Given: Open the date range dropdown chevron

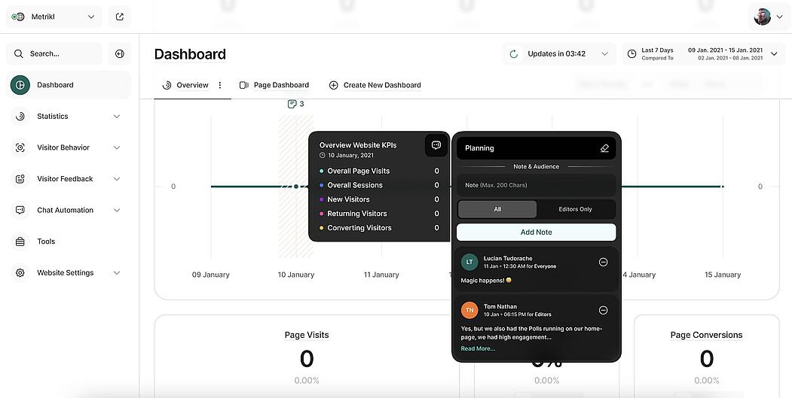Looking at the screenshot, I should 774,54.
